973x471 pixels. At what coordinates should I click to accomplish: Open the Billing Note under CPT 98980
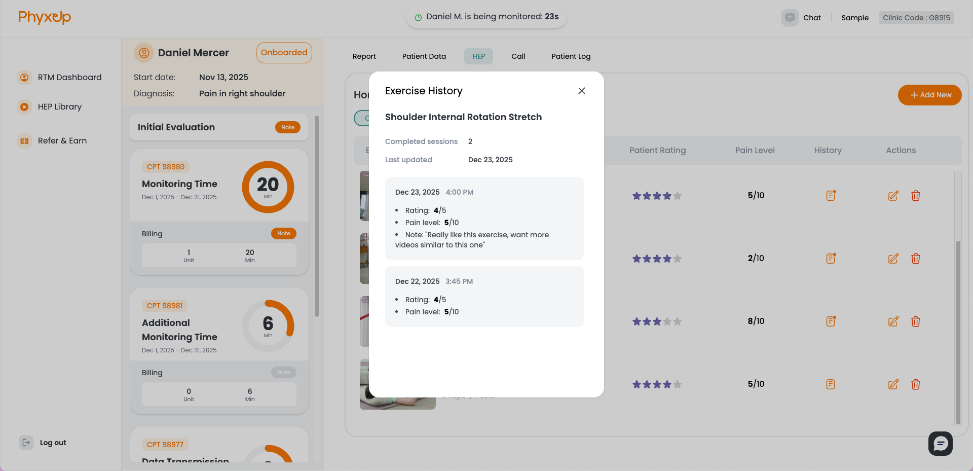[284, 233]
